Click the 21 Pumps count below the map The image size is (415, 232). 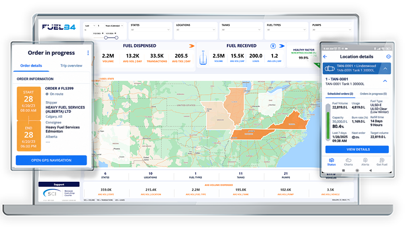pyautogui.click(x=285, y=174)
